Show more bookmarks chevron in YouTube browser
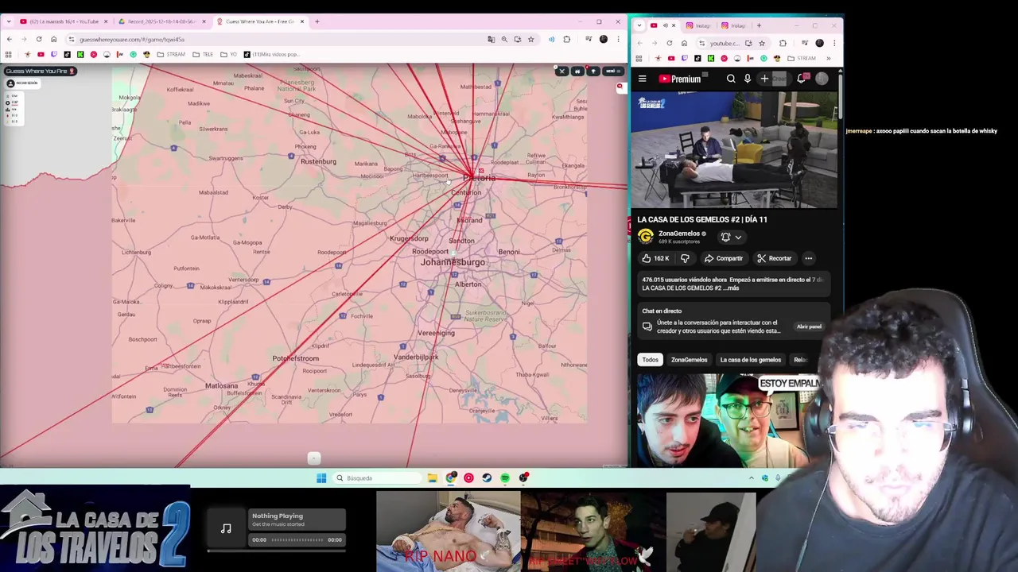This screenshot has height=572, width=1018. [828, 58]
